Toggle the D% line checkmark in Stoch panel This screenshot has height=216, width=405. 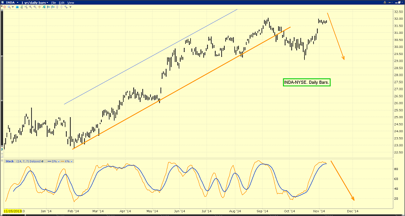[60, 161]
